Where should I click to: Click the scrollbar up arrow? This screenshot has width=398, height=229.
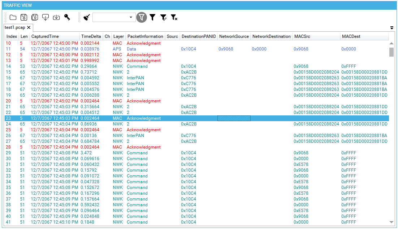[391, 43]
